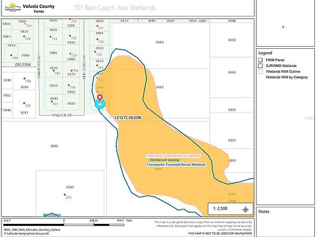Viewport: 316px width, 237px height.
Task: Click address point '720' on the map
Action: tap(74, 55)
